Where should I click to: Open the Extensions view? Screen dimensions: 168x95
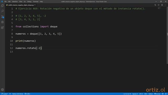pos(2,27)
